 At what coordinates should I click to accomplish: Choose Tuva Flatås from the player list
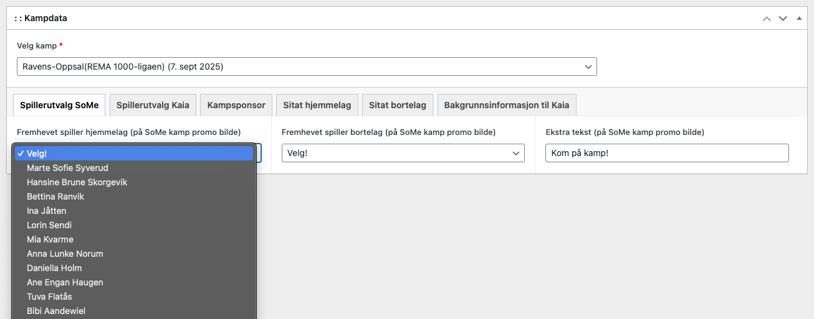pos(50,297)
